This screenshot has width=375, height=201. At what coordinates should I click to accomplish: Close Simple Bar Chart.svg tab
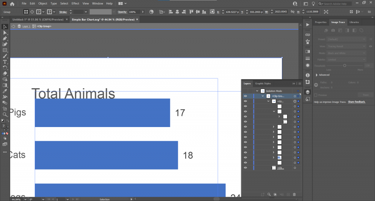137,20
